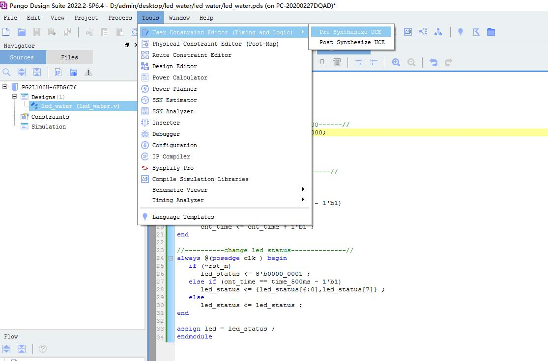Click the Save As toolbar icon

[x=52, y=32]
